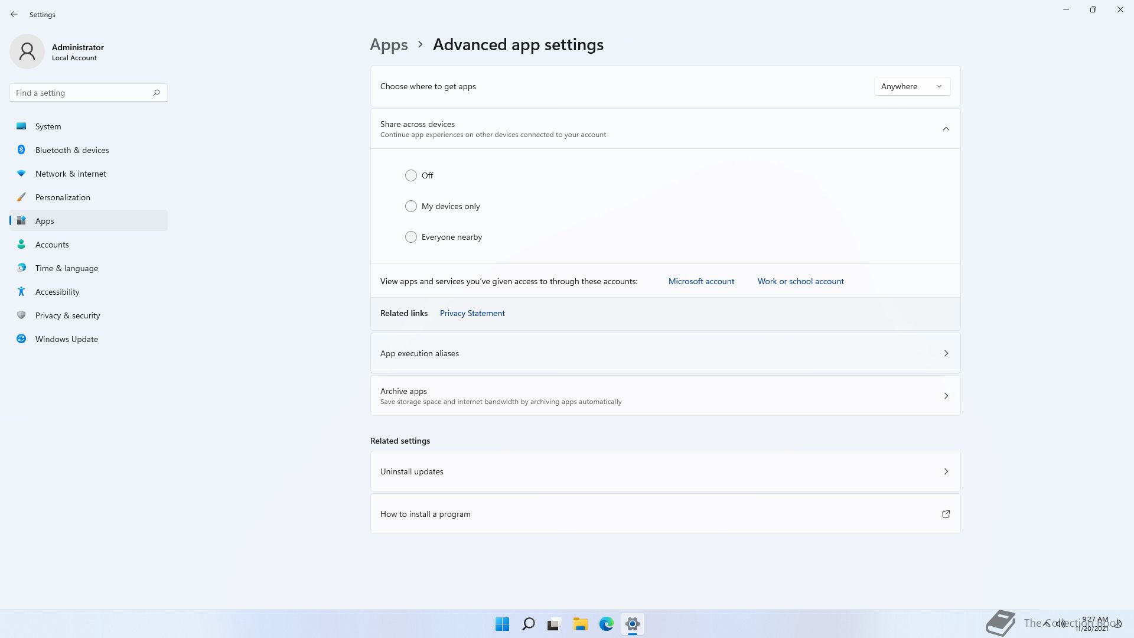Launch File Explorer from taskbar
This screenshot has width=1134, height=638.
(580, 624)
